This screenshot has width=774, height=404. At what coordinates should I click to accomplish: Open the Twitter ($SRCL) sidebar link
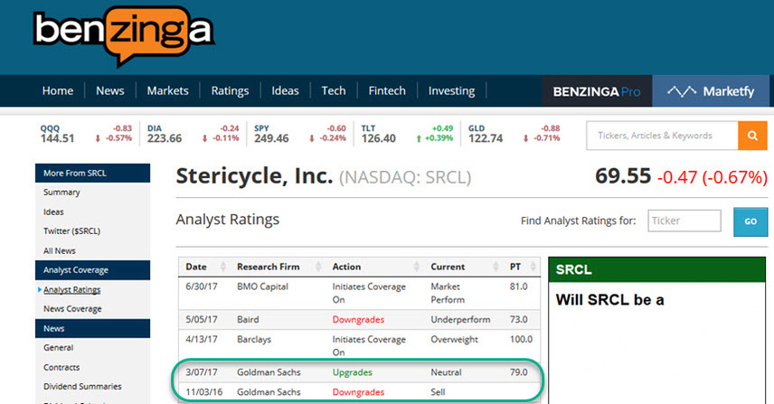71,230
